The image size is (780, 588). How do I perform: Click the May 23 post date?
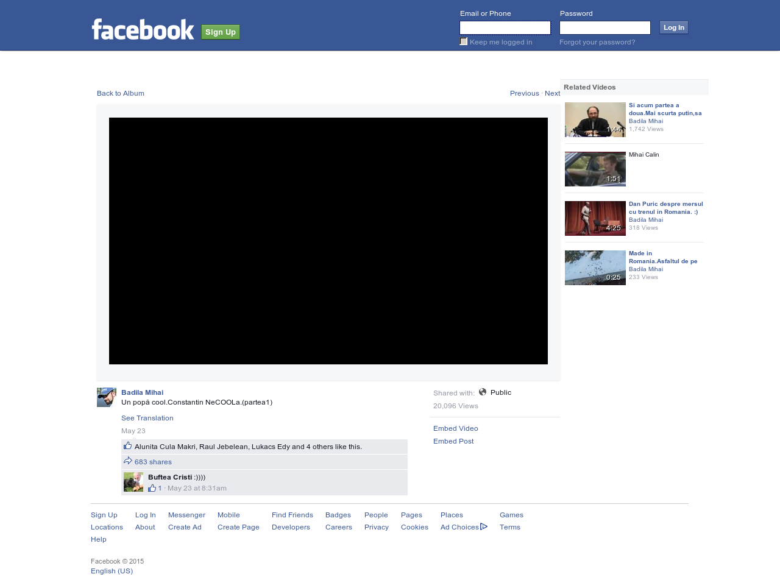133,431
